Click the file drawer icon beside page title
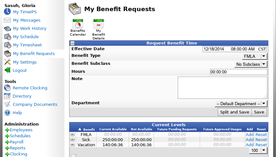The width and height of the screenshot is (276, 157). point(75,9)
